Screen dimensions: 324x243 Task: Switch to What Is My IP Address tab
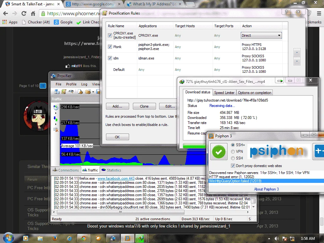pyautogui.click(x=154, y=4)
